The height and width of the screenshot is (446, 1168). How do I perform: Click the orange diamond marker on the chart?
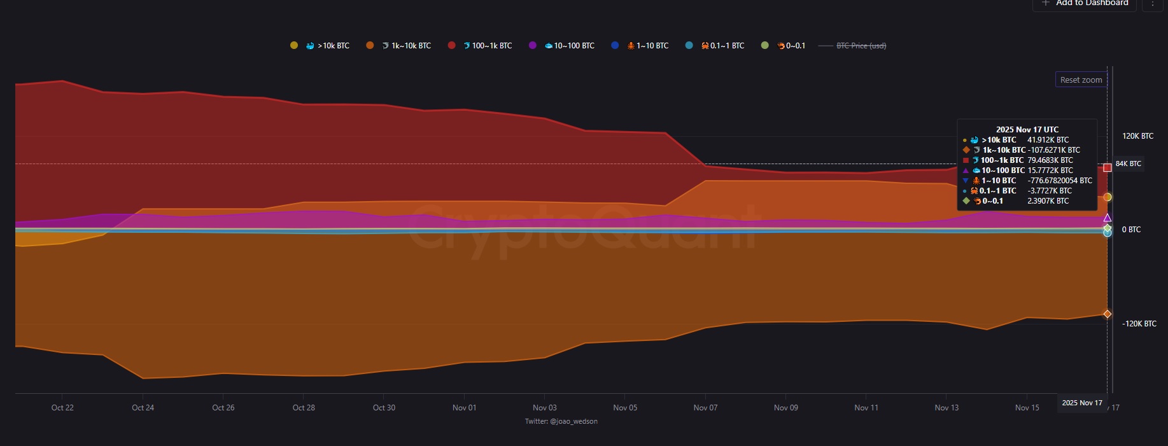(1107, 314)
